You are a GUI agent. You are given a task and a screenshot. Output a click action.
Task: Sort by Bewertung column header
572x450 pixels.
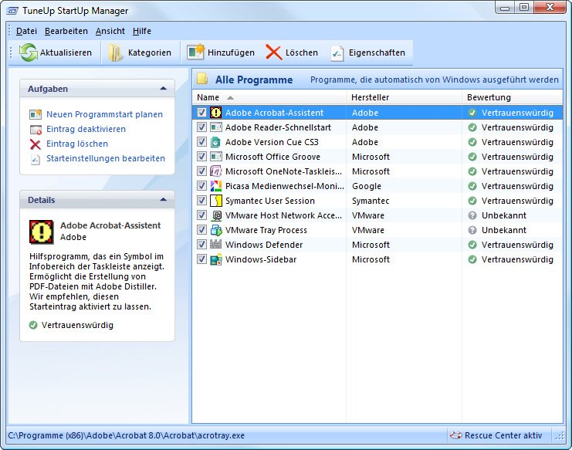[x=512, y=97]
